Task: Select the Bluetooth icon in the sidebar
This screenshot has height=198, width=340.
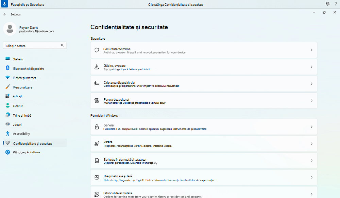Action: click(x=7, y=68)
